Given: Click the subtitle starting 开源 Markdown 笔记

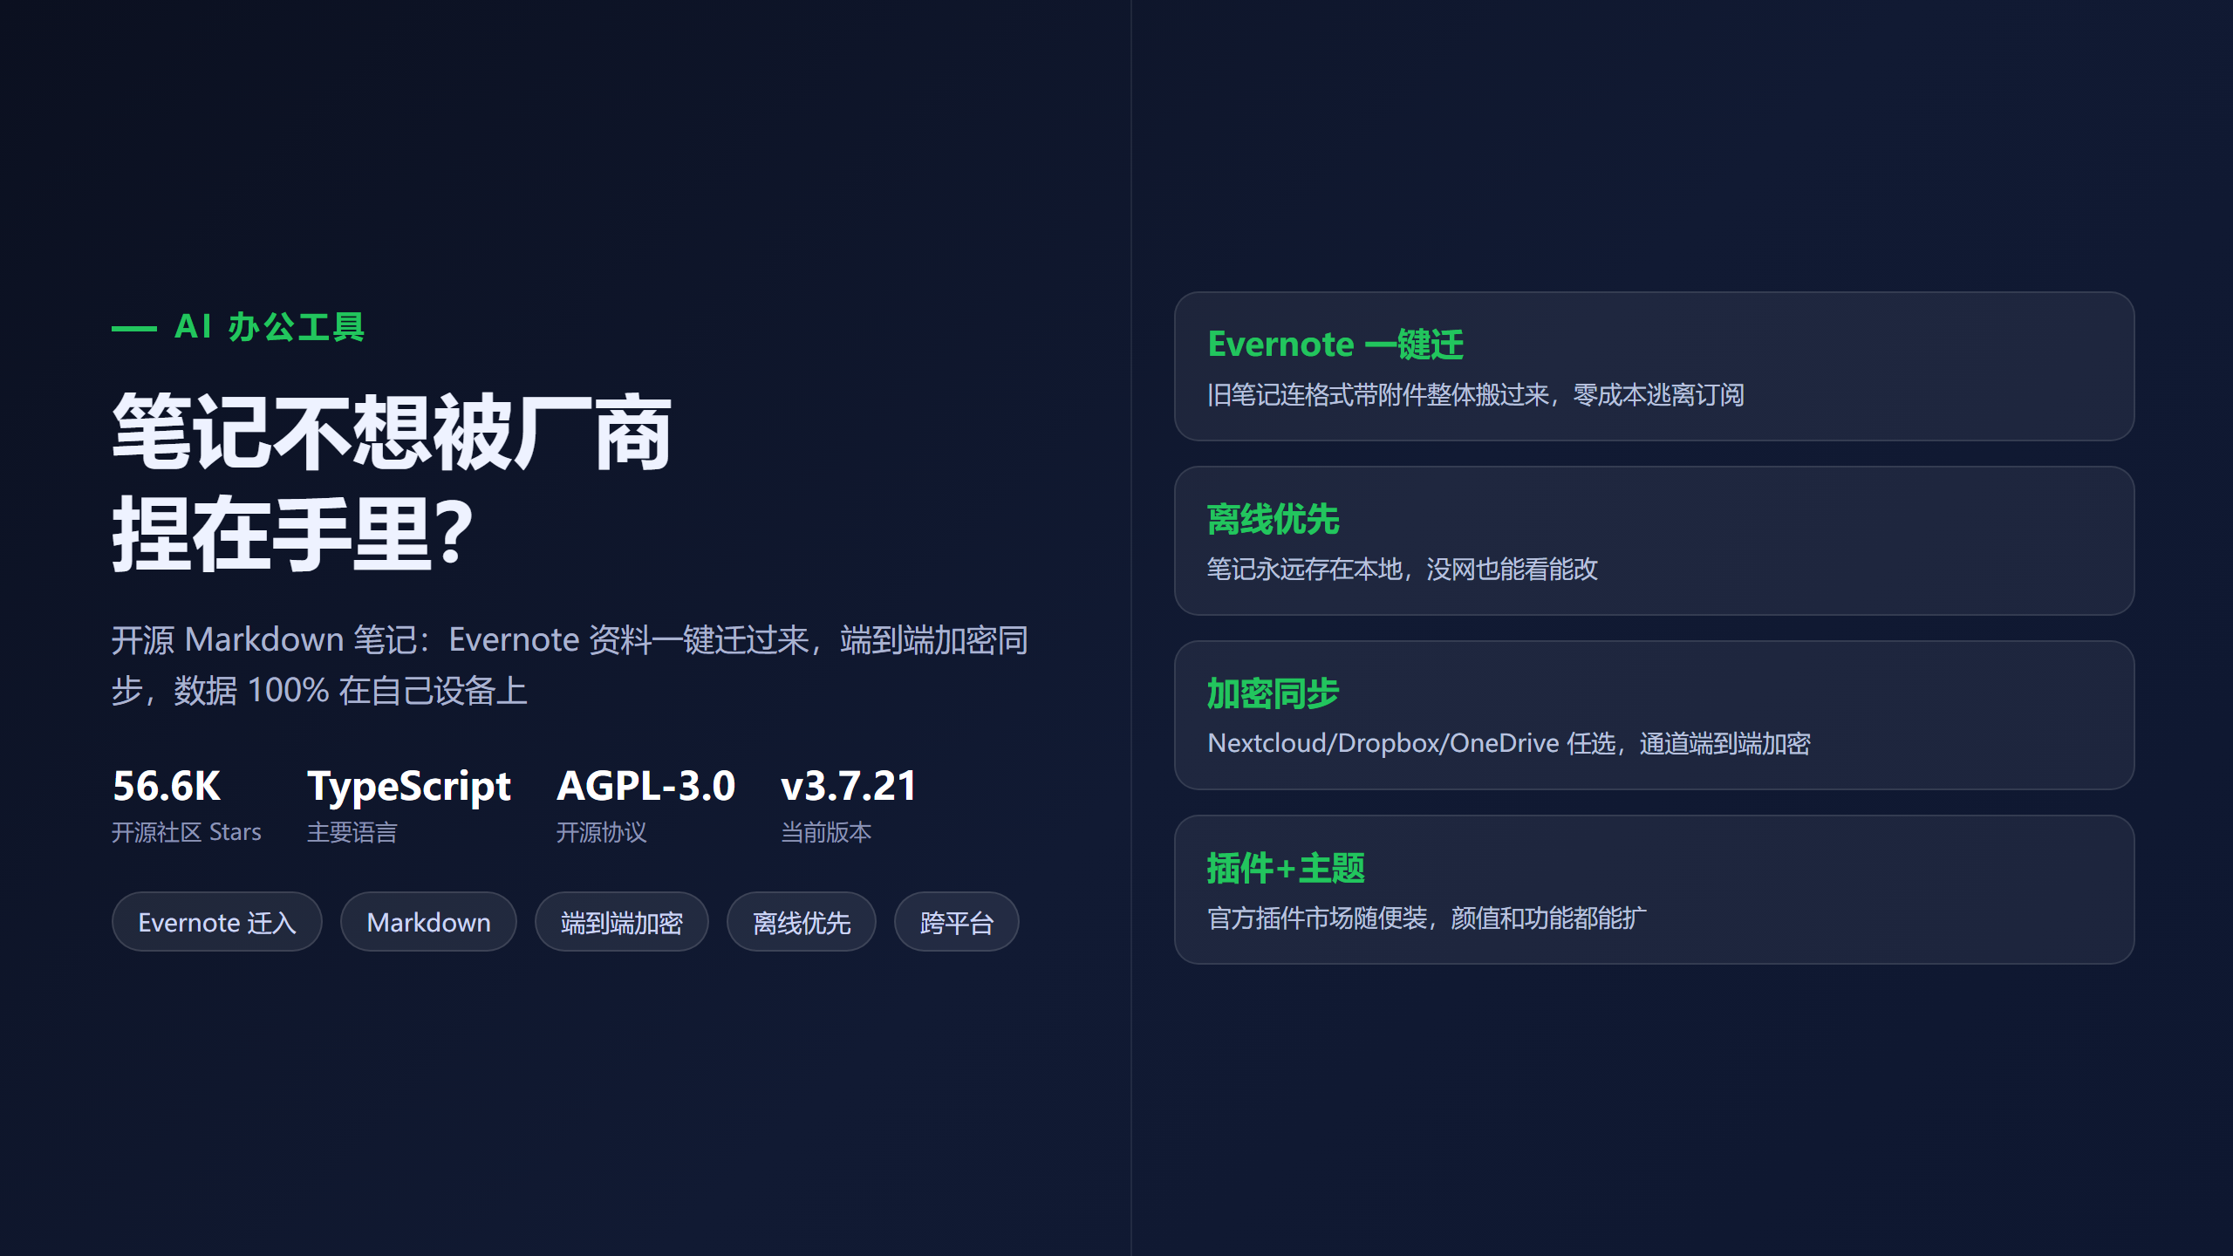Looking at the screenshot, I should (x=570, y=665).
